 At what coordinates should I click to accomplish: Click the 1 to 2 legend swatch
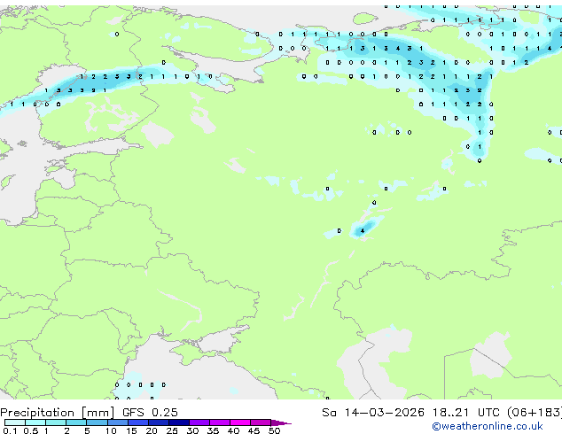coord(56,422)
